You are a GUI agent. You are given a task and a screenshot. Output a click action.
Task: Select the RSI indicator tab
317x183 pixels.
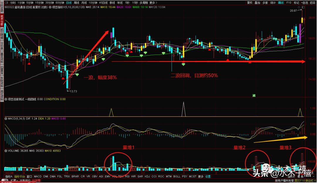coord(127,176)
